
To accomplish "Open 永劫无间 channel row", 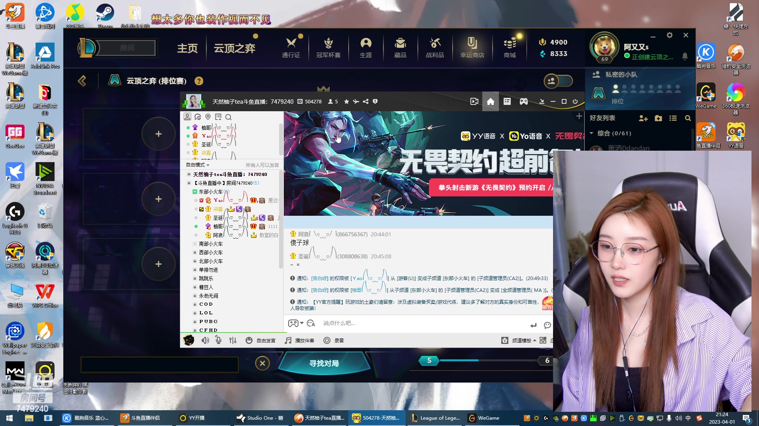I will pos(208,296).
